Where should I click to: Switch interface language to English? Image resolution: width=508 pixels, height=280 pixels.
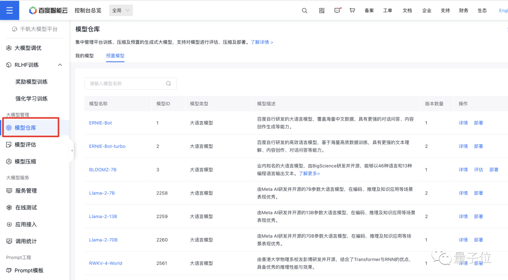[x=503, y=10]
